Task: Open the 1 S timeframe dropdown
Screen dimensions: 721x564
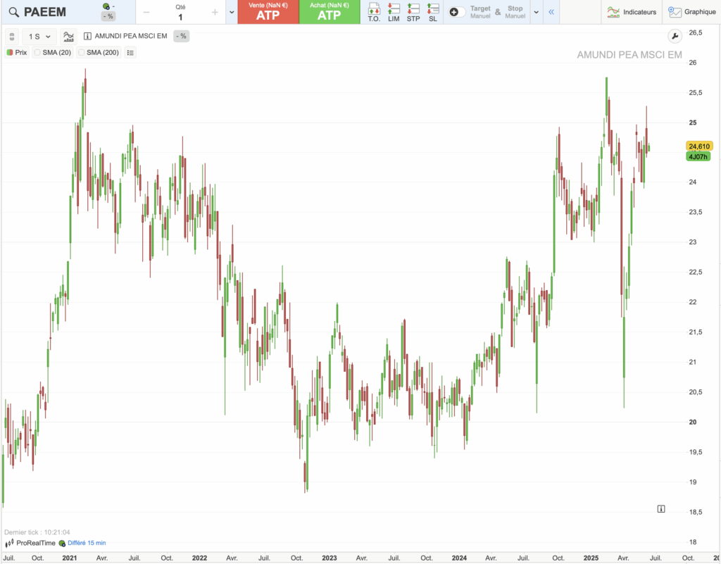Action: [x=39, y=37]
